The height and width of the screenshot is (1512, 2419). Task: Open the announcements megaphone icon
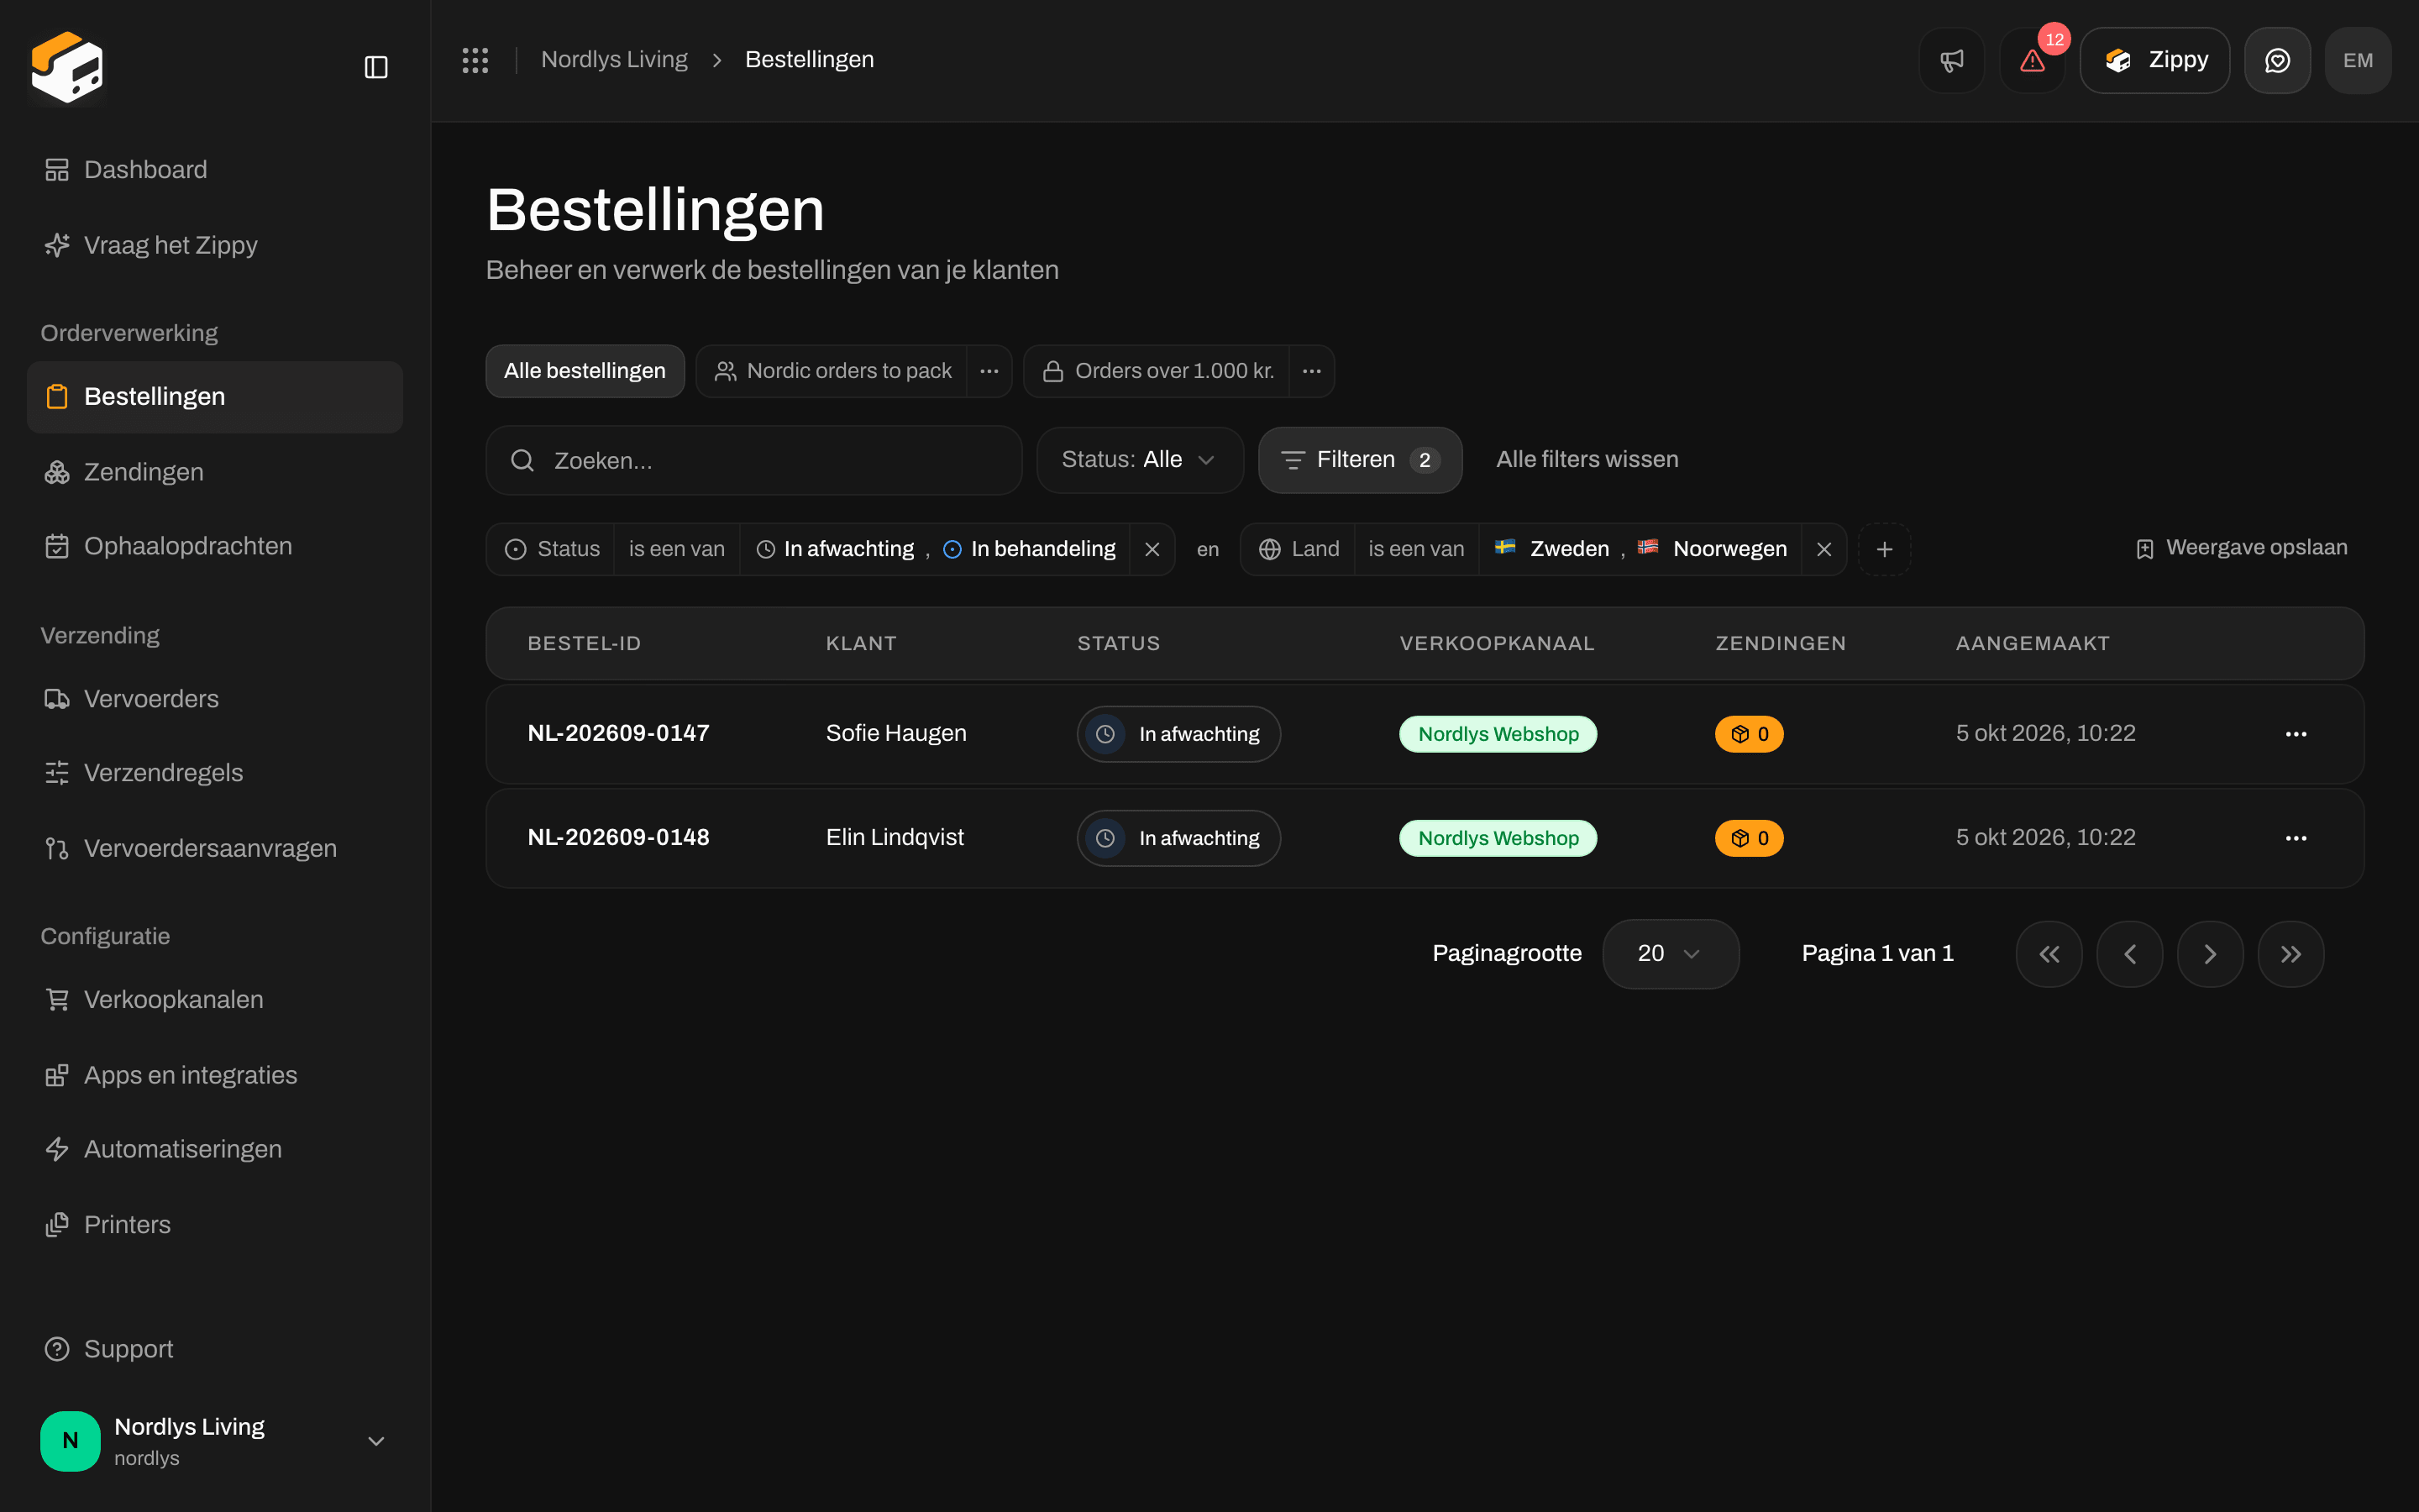[1951, 60]
